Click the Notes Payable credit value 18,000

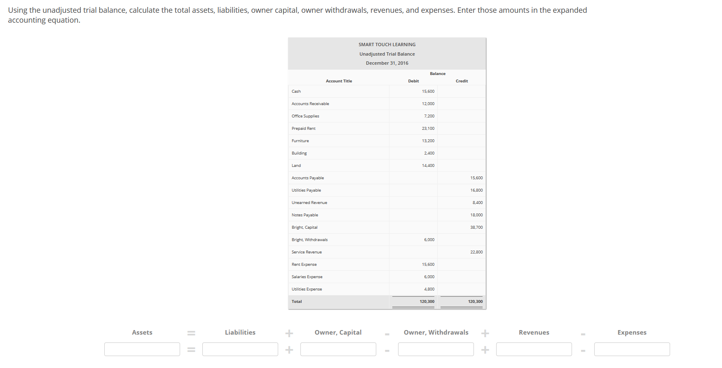click(476, 215)
